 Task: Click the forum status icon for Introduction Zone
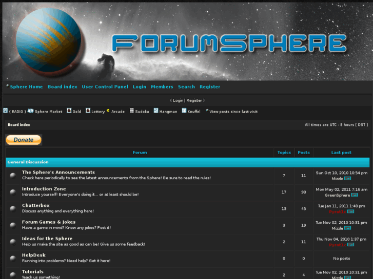pyautogui.click(x=13, y=192)
